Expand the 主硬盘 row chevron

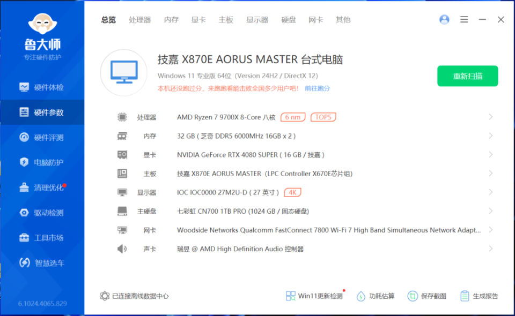(490, 211)
